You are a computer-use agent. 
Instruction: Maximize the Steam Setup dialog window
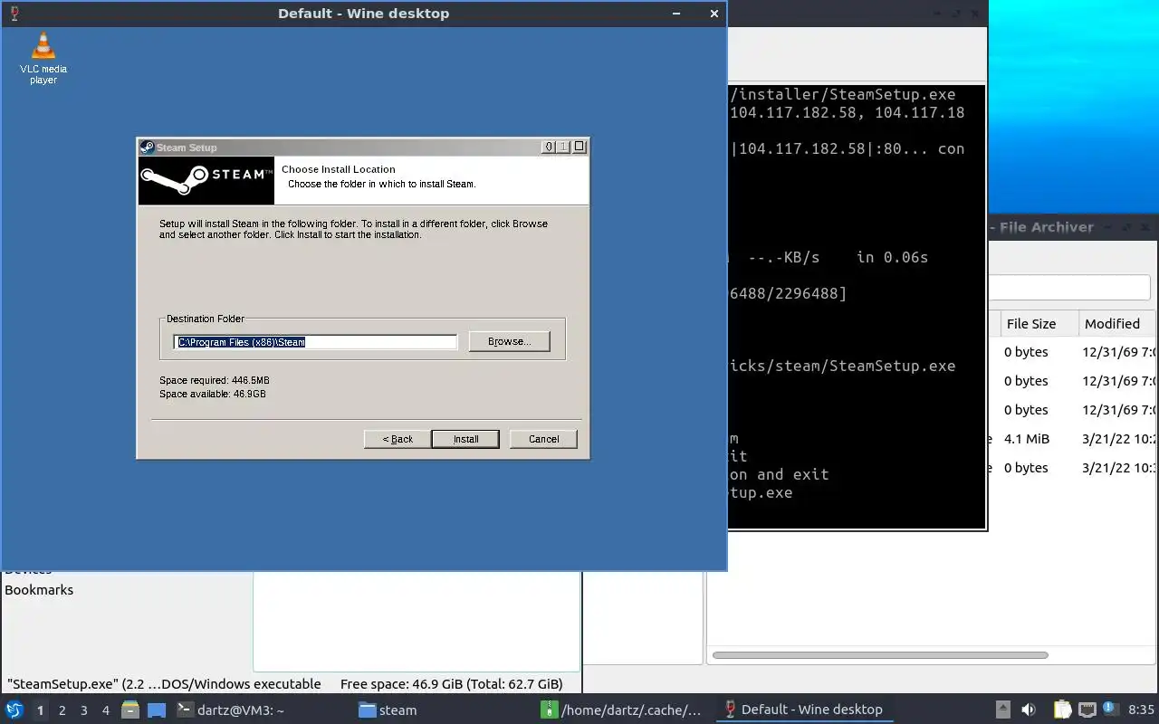564,147
